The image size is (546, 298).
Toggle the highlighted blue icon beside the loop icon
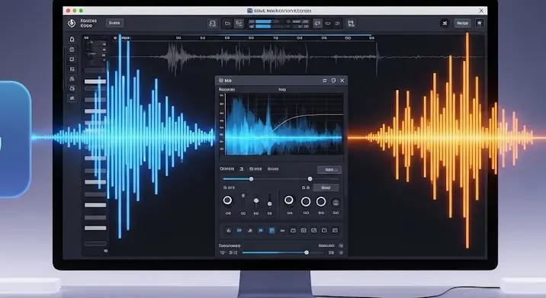pos(239,24)
